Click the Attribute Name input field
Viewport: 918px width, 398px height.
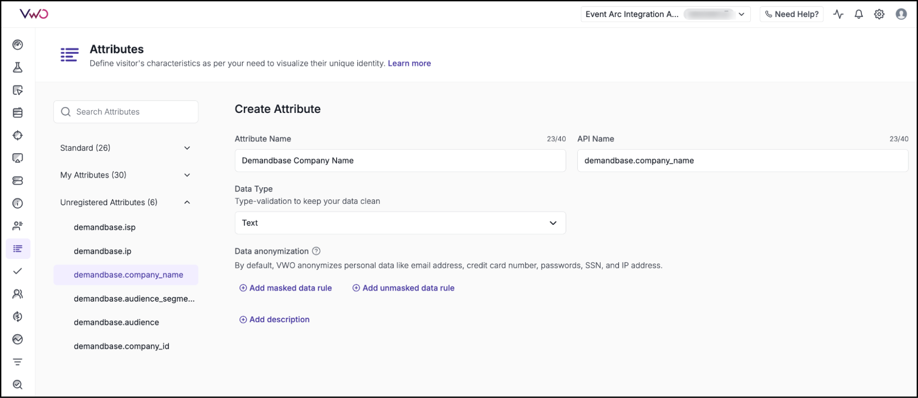(400, 161)
